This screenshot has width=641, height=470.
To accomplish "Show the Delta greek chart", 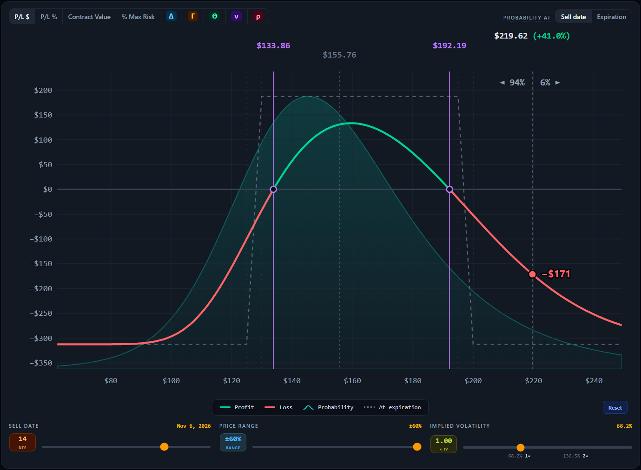I will [171, 16].
